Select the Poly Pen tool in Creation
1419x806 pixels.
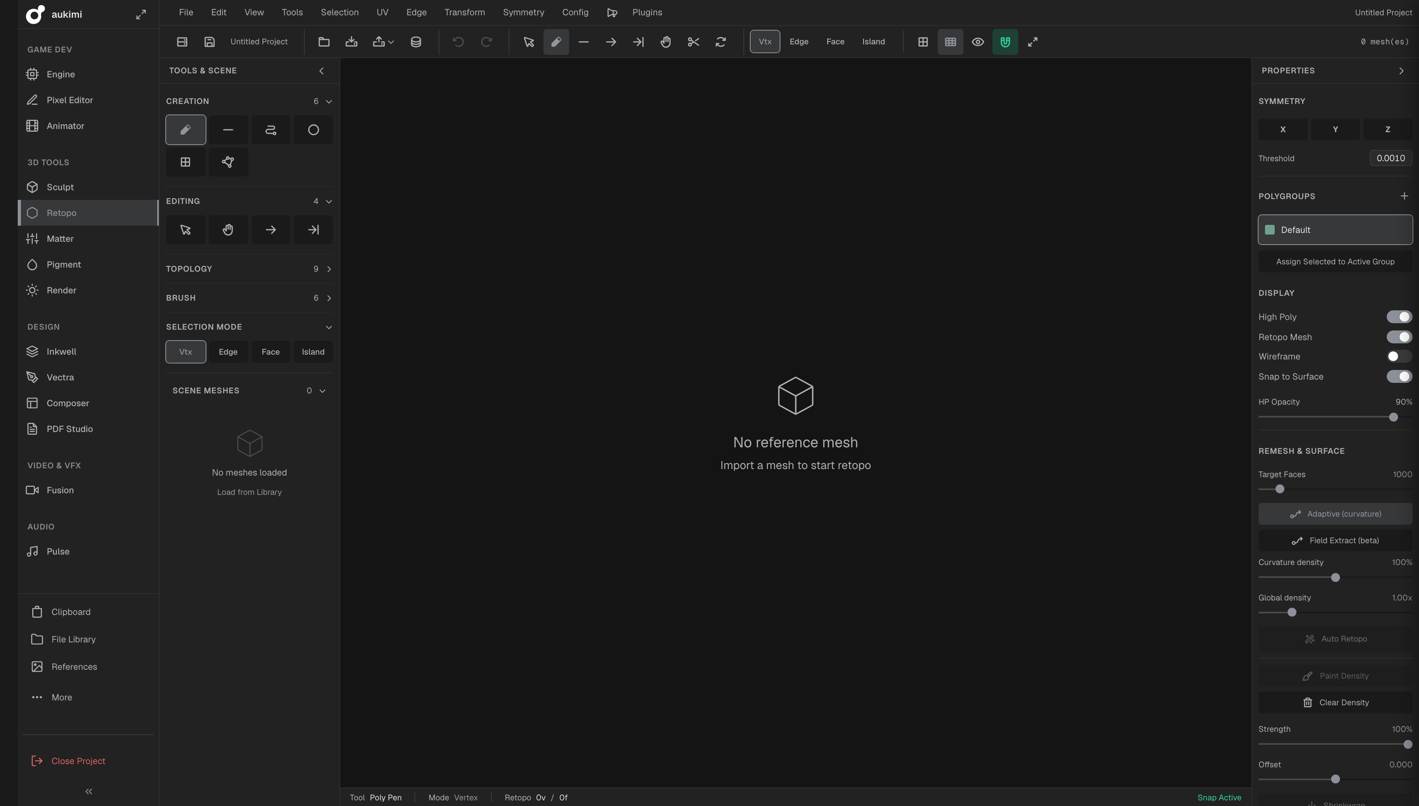185,130
